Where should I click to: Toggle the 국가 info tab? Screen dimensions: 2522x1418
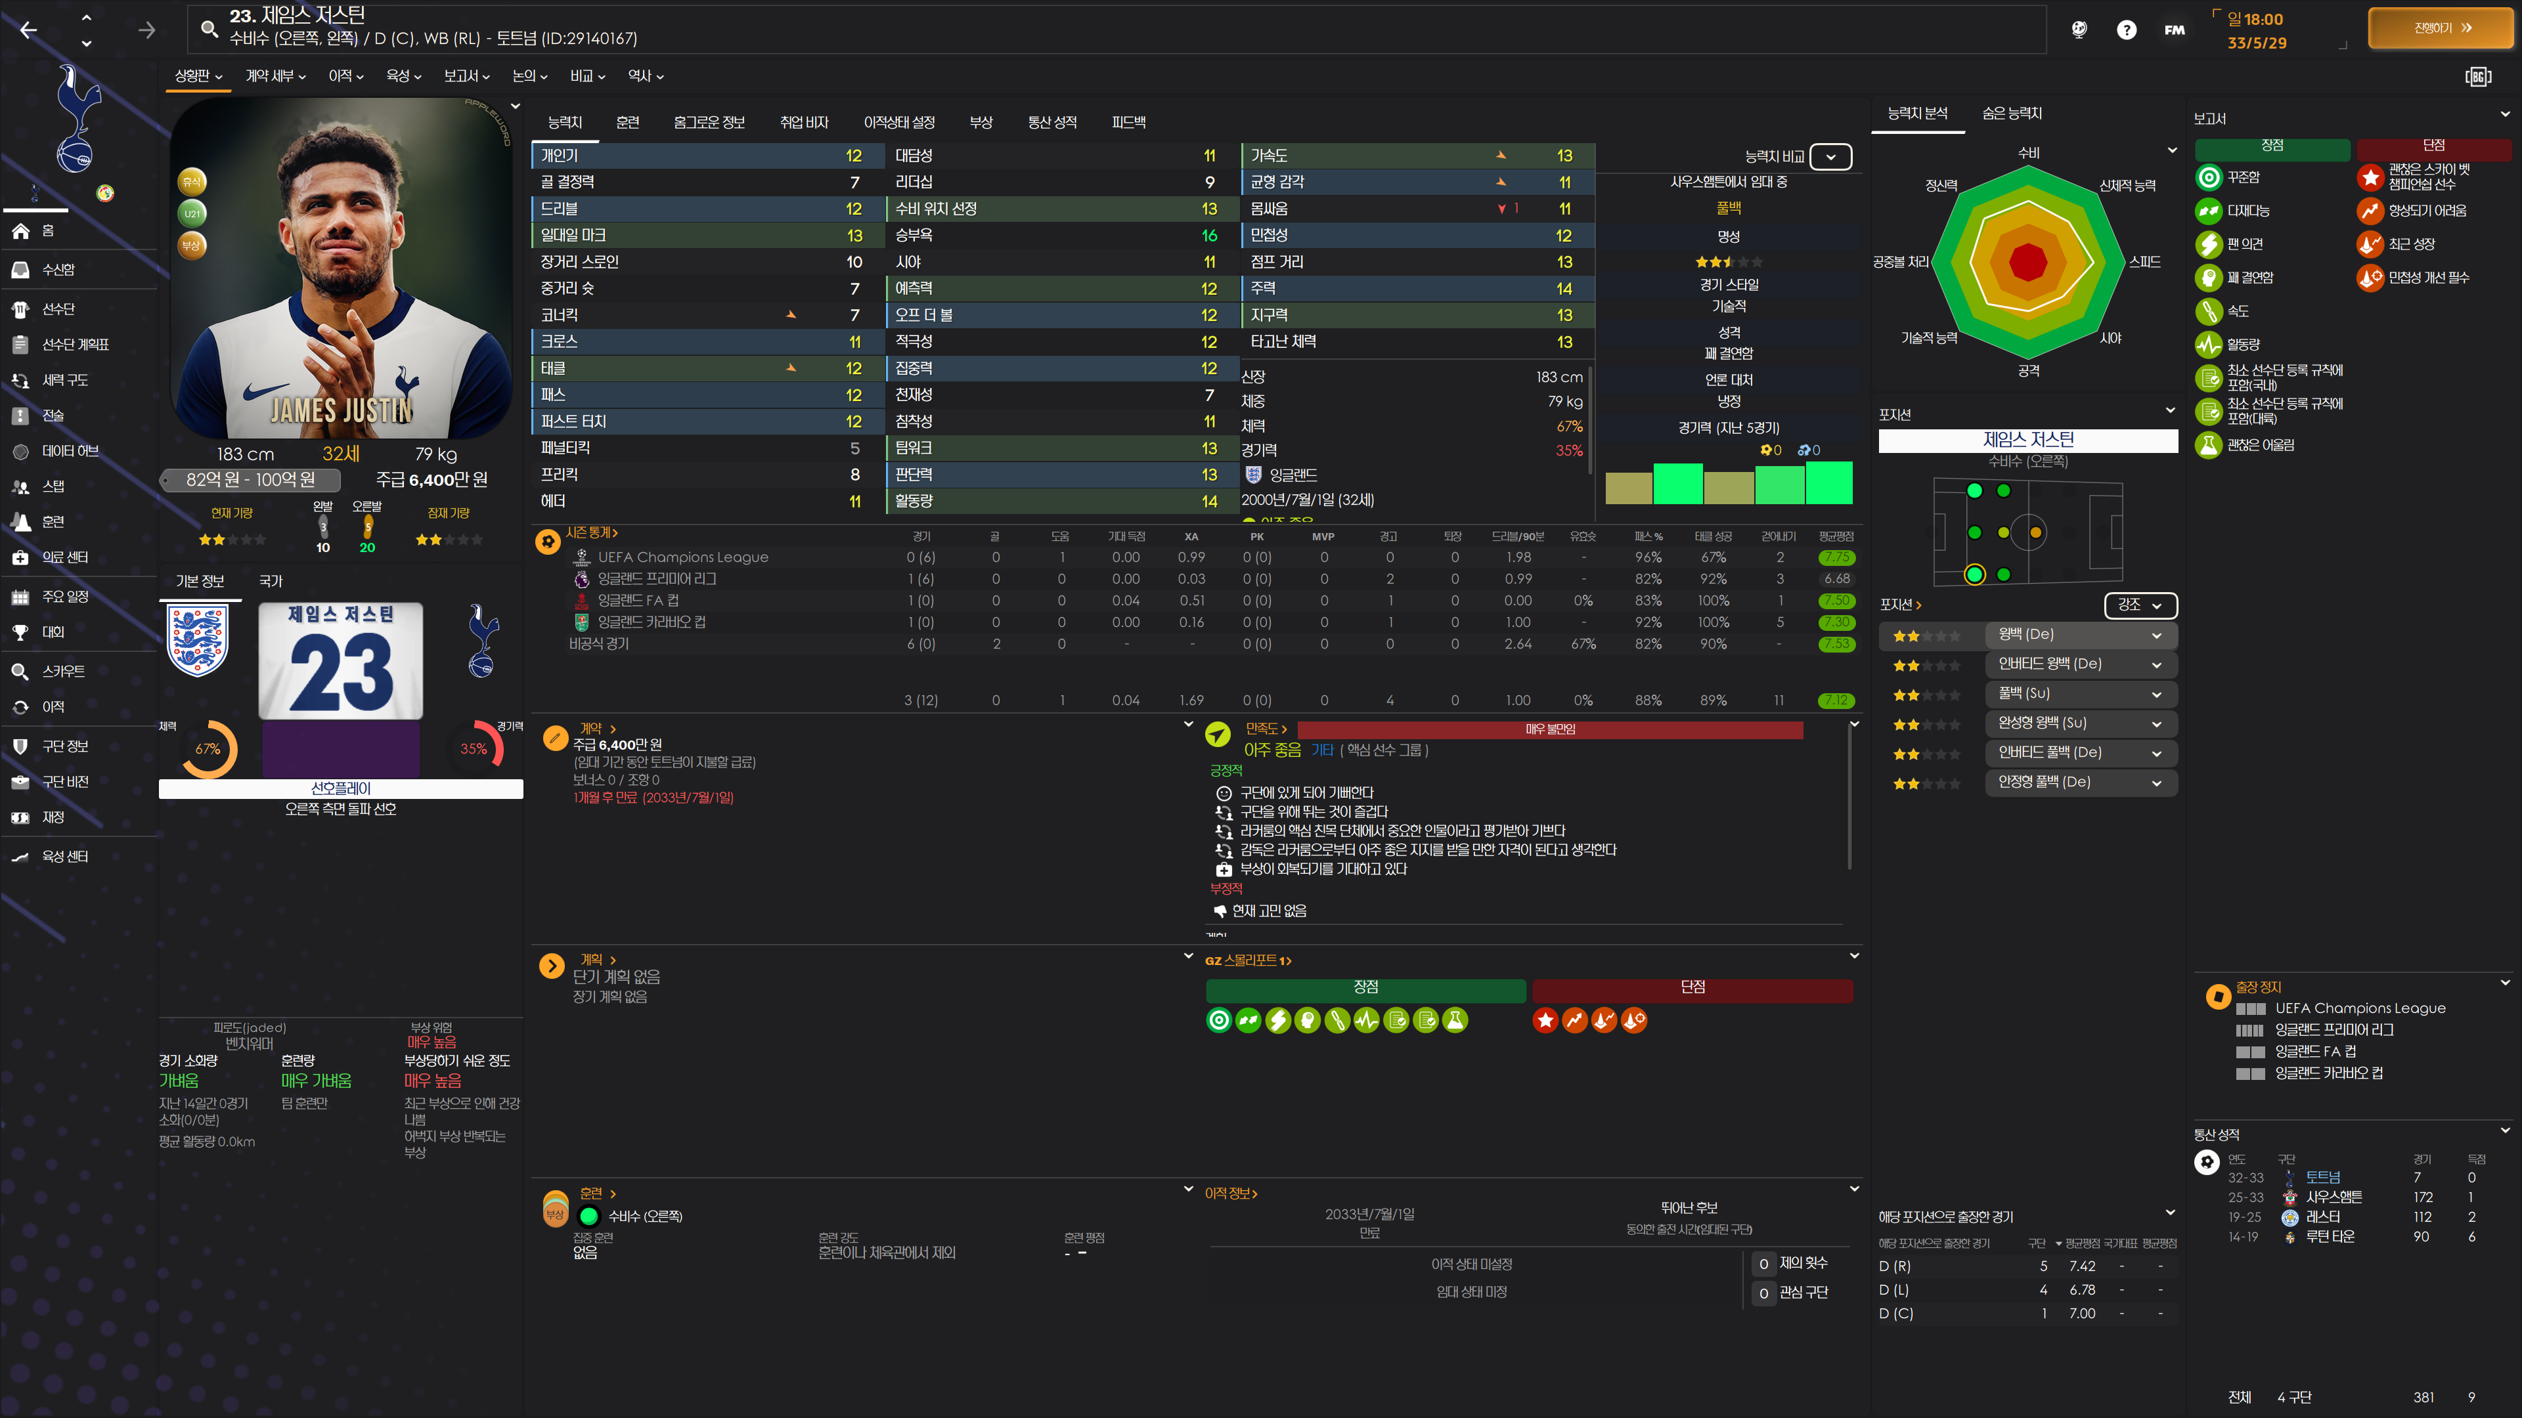click(x=270, y=581)
